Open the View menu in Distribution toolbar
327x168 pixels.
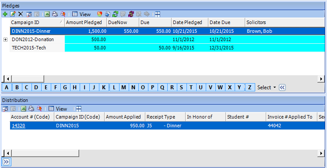58,109
